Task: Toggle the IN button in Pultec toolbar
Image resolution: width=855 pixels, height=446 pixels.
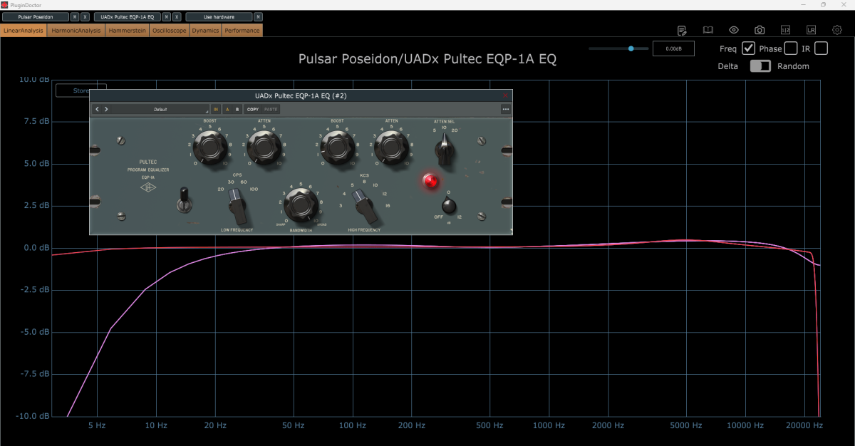Action: [216, 109]
